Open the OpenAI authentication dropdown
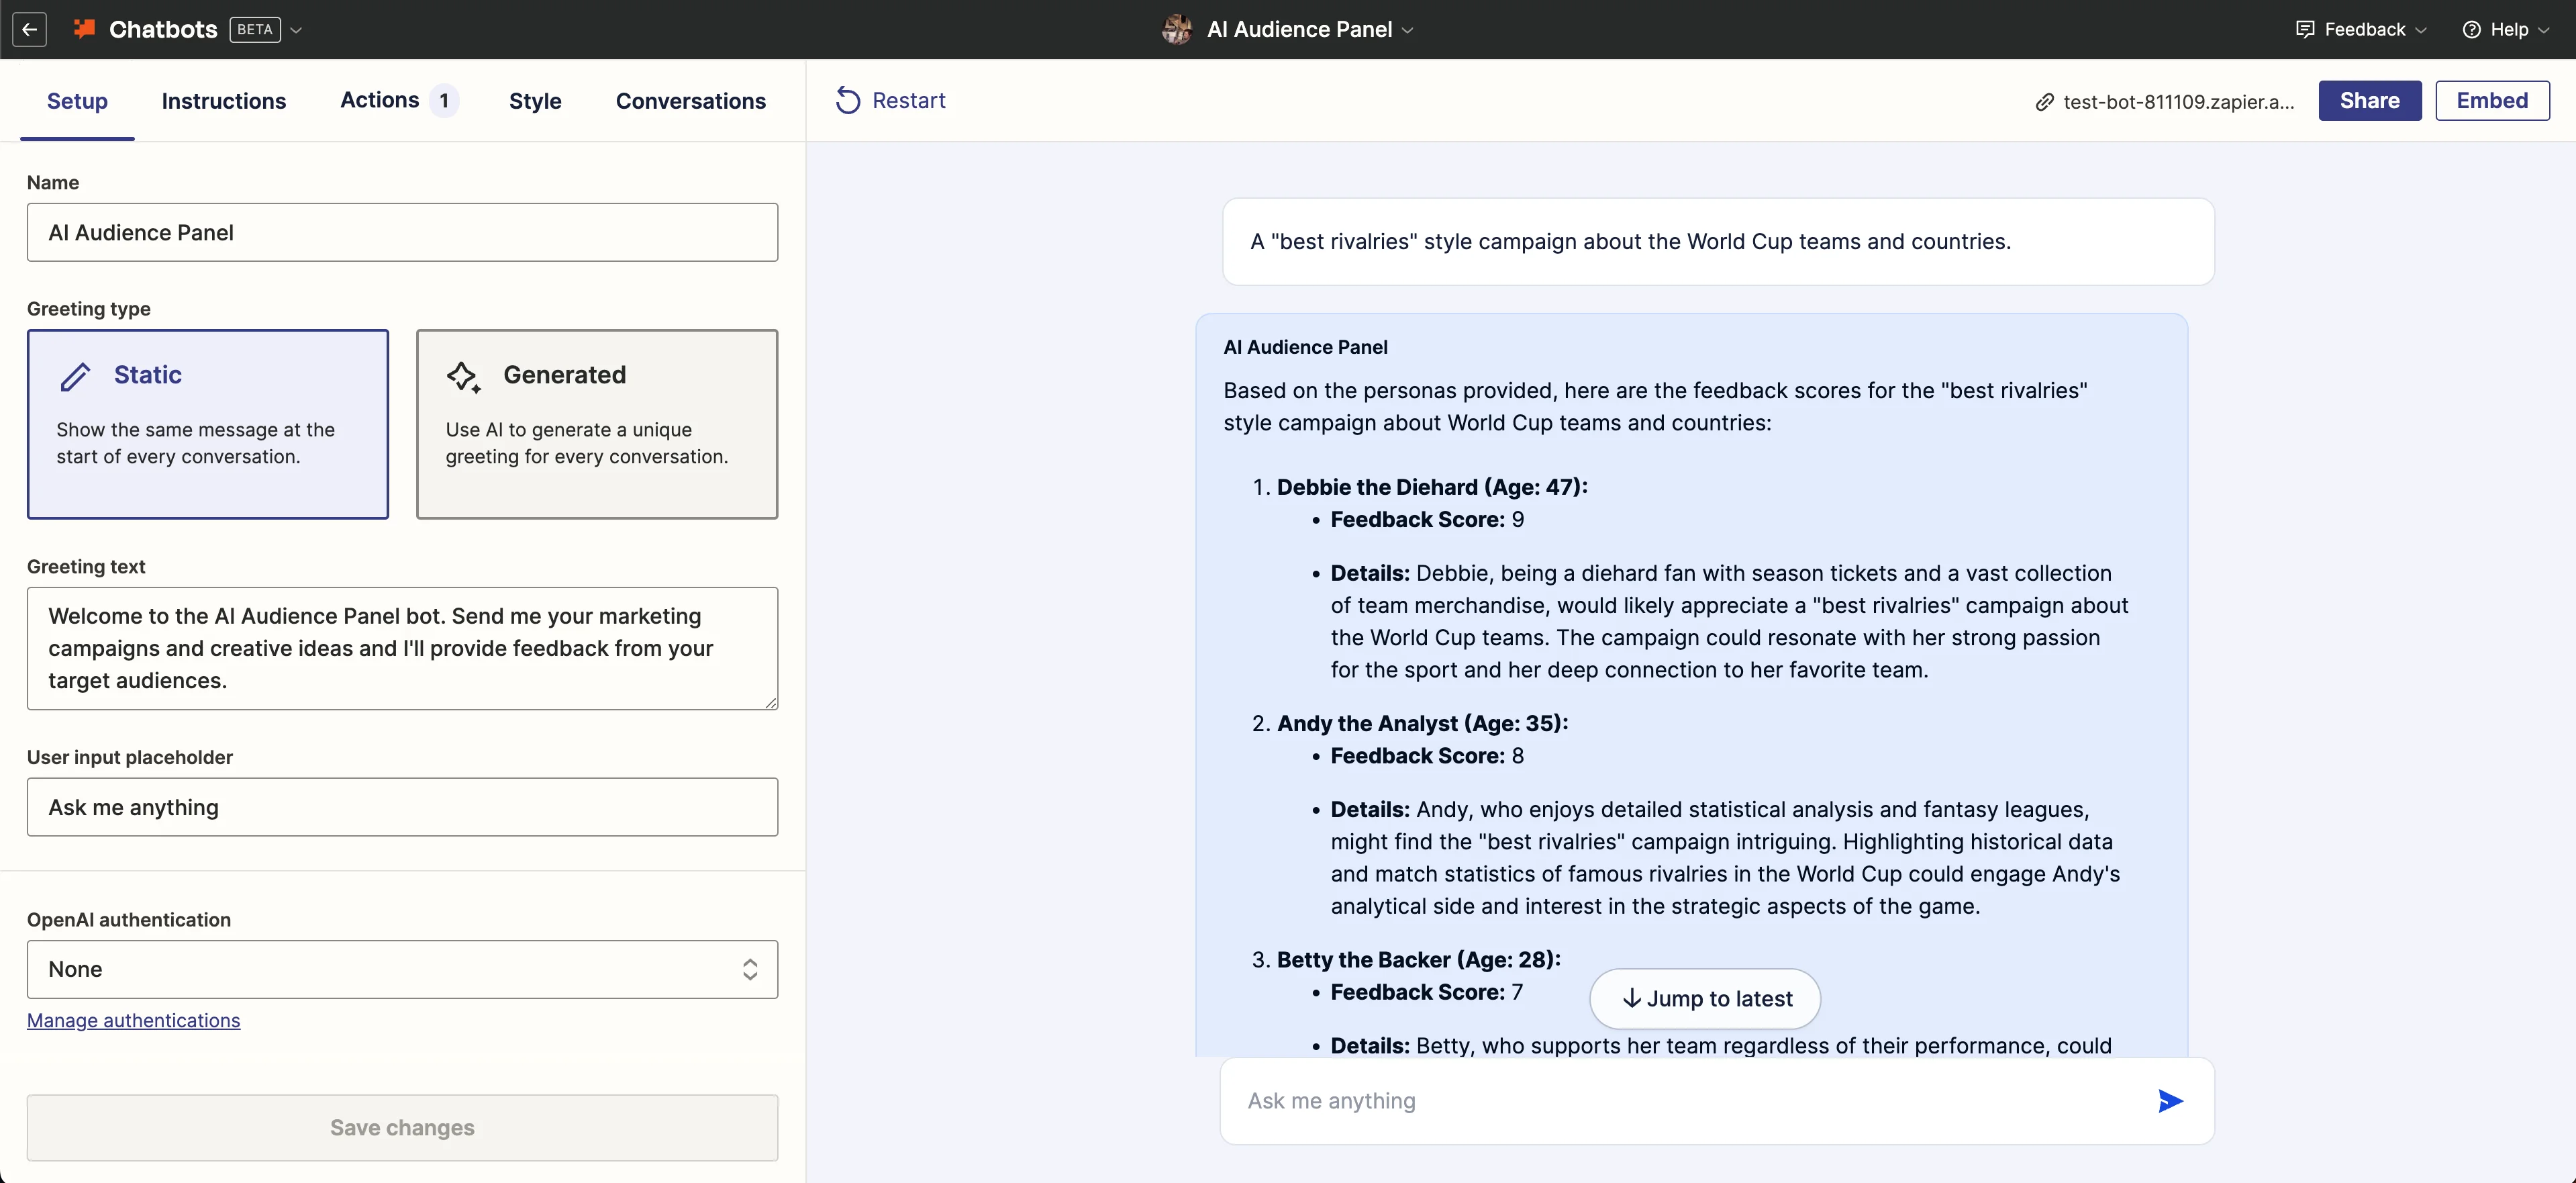Image resolution: width=2576 pixels, height=1183 pixels. click(x=402, y=969)
